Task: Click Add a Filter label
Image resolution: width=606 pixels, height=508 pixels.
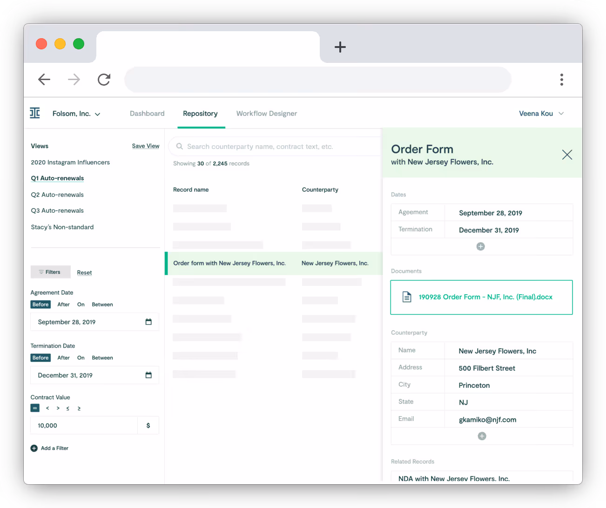Action: click(54, 448)
